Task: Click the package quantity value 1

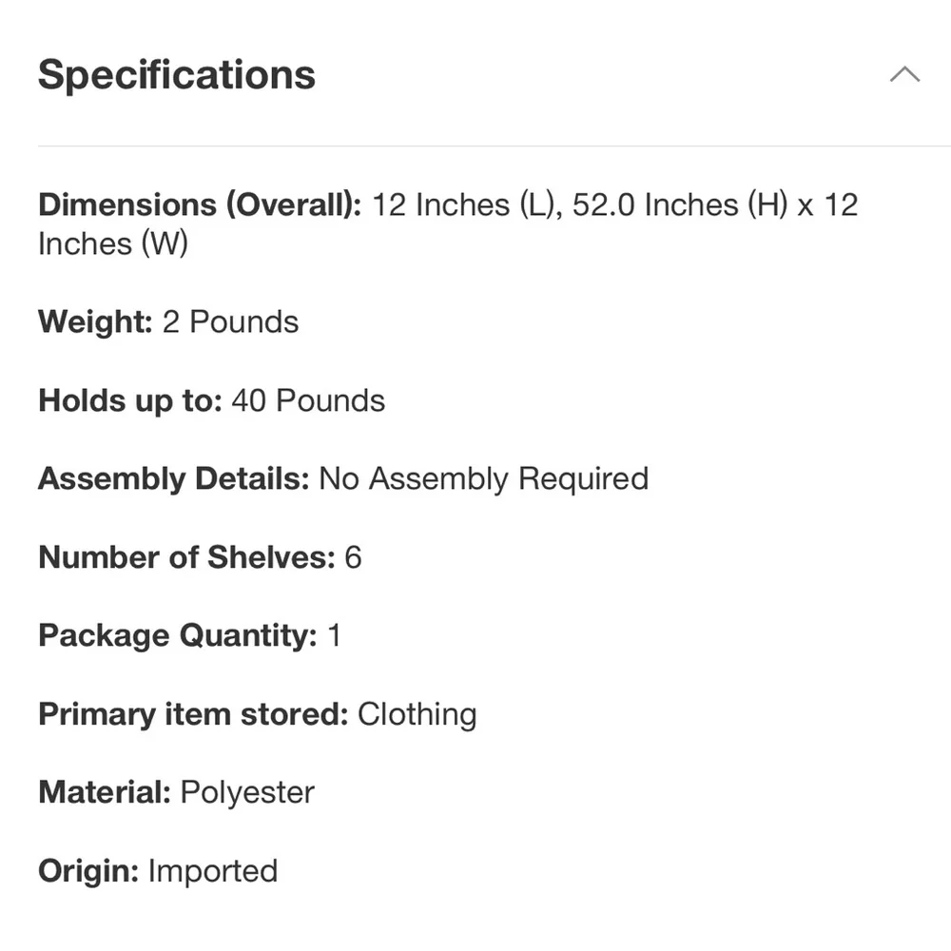Action: pos(334,636)
